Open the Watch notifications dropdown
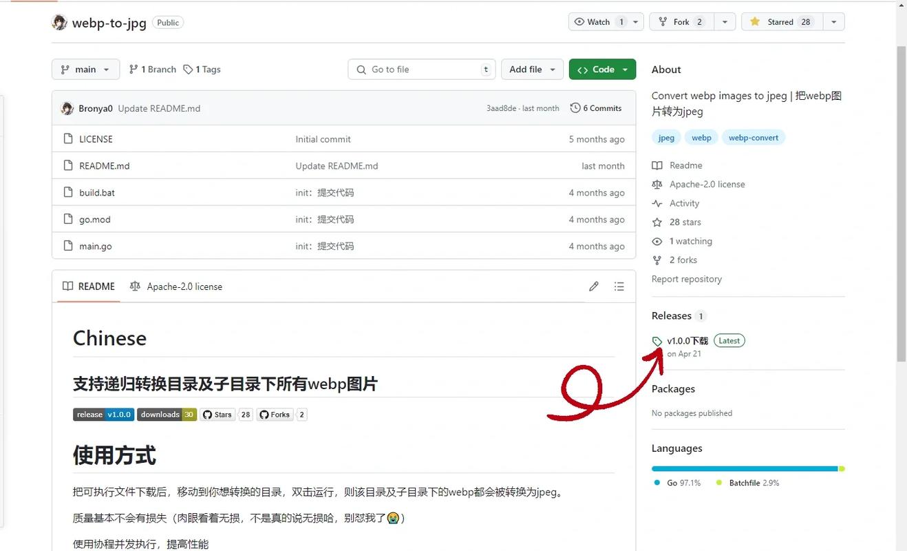 click(606, 22)
